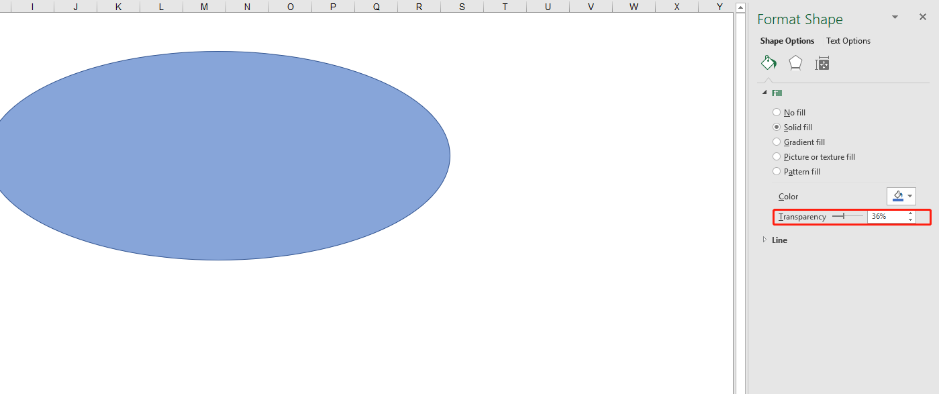
Task: Open the Effects panel icon
Action: tap(795, 62)
